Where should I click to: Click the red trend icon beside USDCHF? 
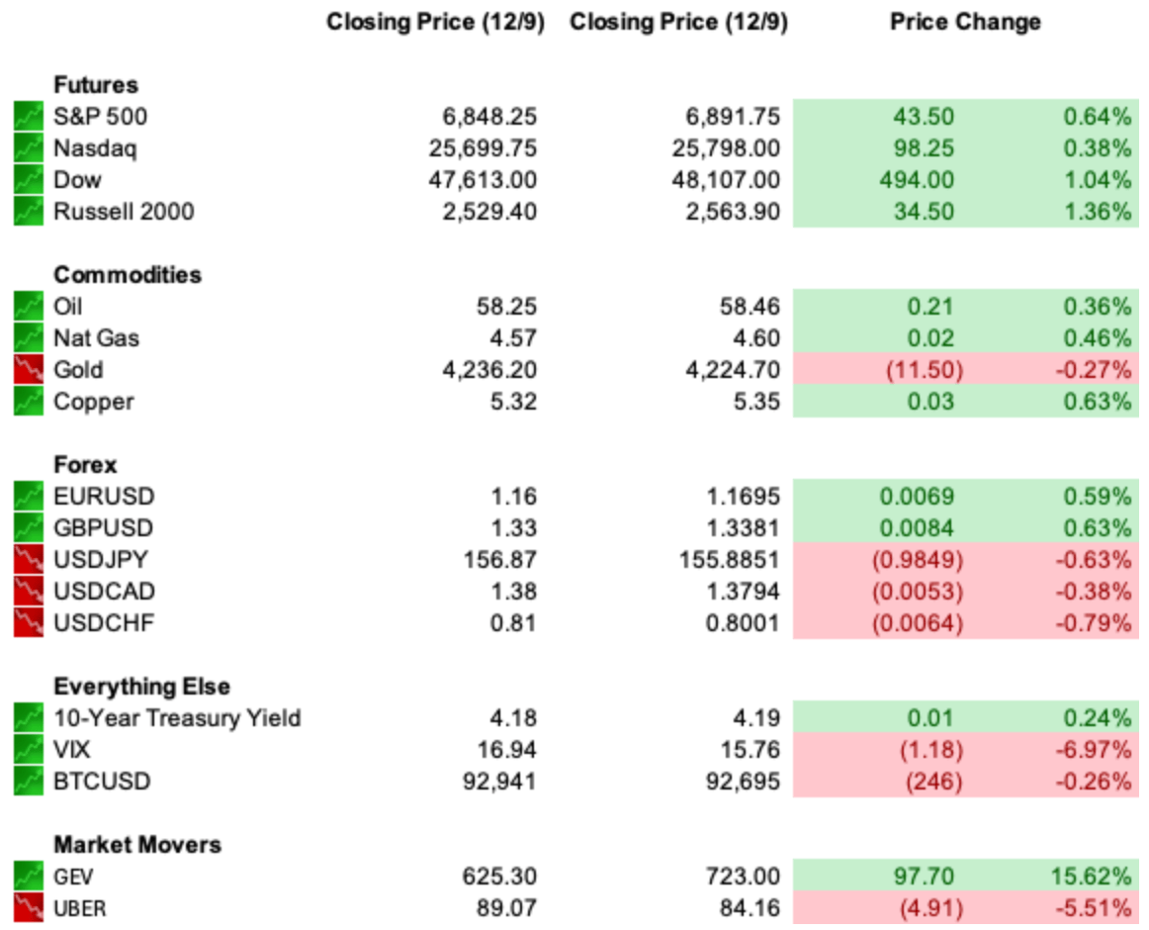pyautogui.click(x=29, y=622)
